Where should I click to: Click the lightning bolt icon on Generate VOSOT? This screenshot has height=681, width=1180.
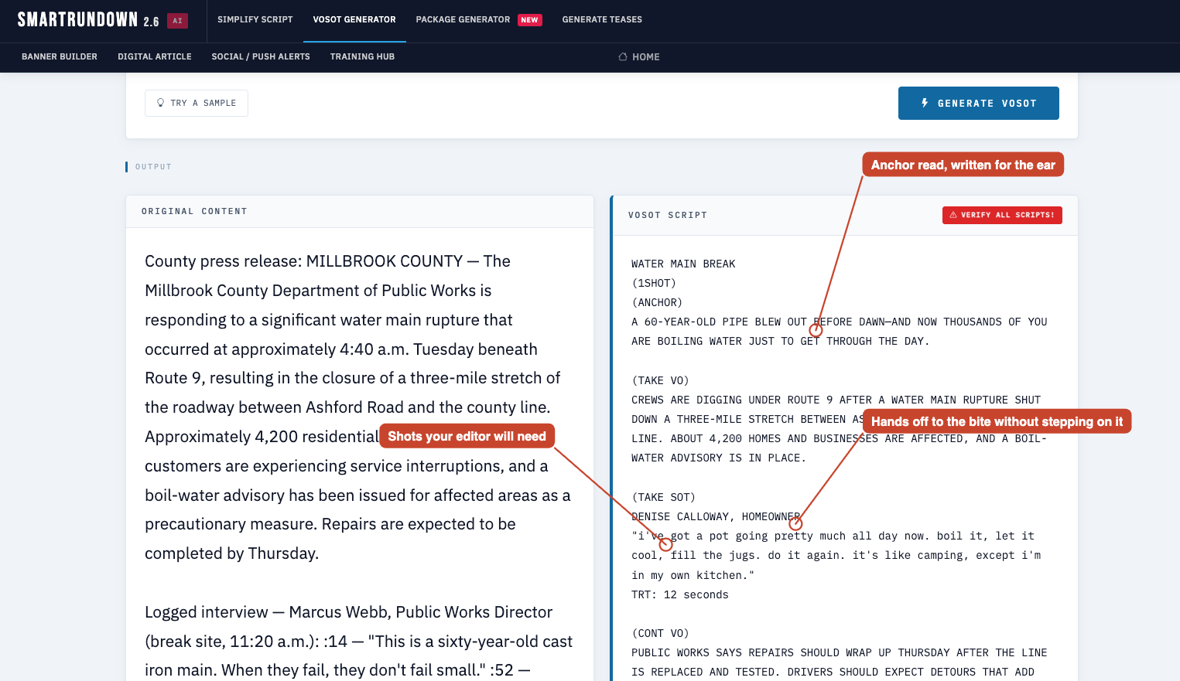tap(925, 103)
